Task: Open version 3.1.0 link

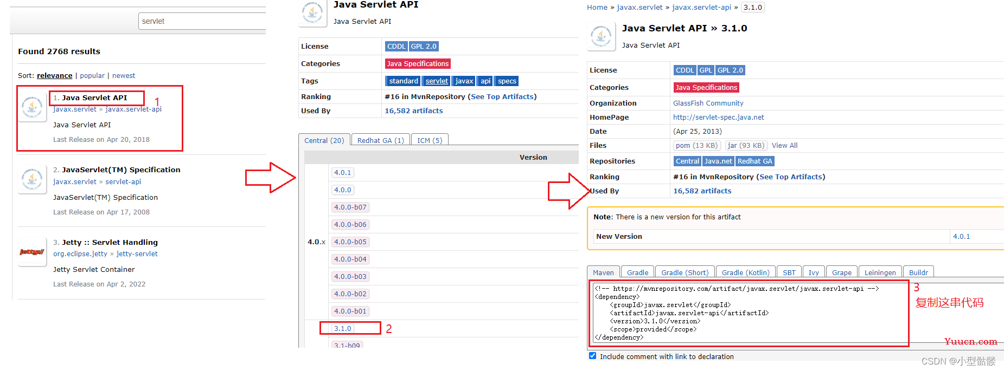Action: point(343,329)
